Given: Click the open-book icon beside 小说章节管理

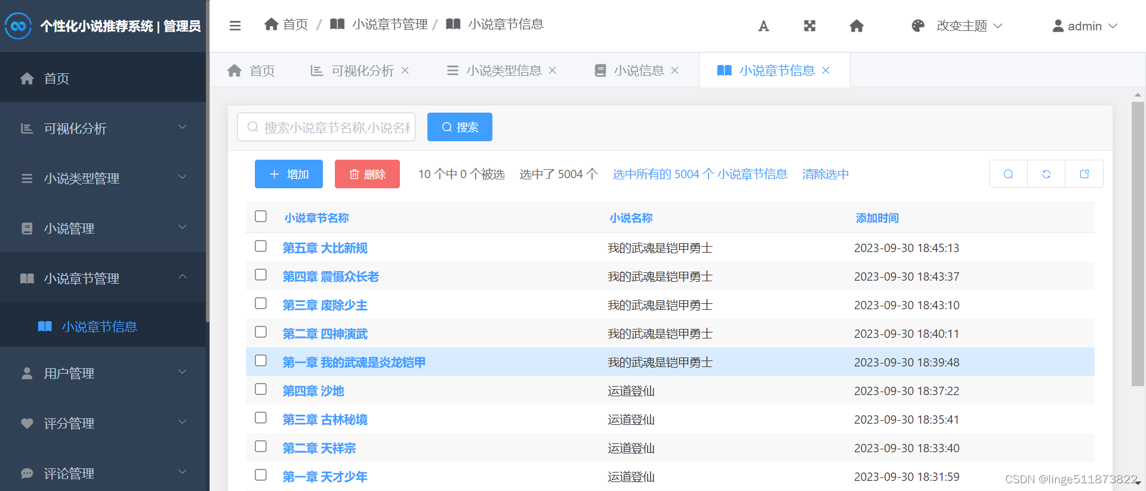Looking at the screenshot, I should tap(27, 278).
